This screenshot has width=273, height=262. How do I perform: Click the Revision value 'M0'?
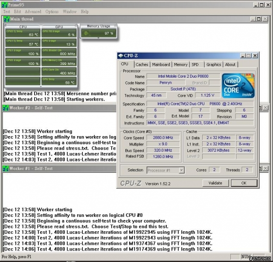[x=244, y=116]
